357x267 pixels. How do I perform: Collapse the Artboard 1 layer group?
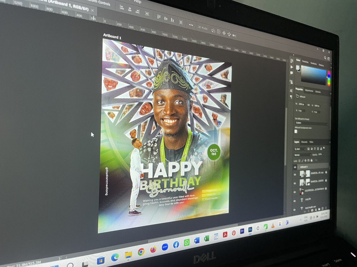pos(299,167)
